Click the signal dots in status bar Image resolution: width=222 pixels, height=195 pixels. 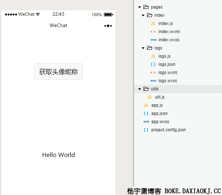click(11, 14)
